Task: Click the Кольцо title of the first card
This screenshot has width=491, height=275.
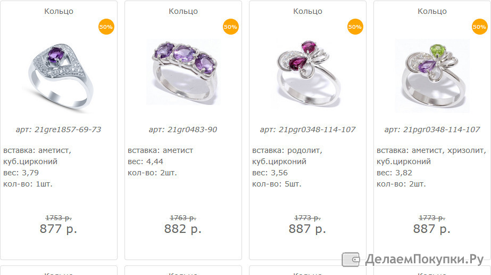Action: [x=59, y=11]
